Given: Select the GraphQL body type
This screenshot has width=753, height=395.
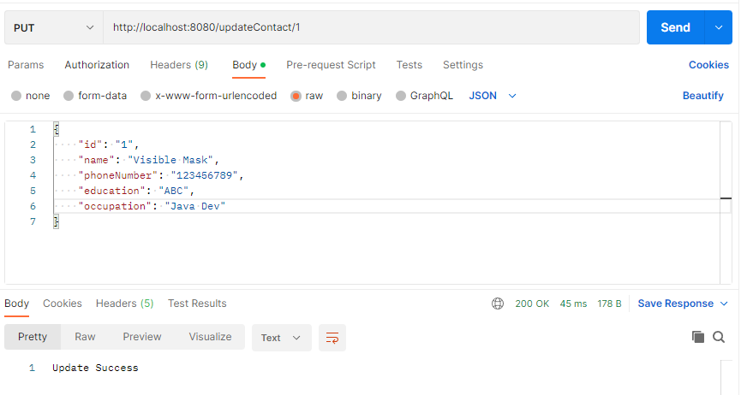Looking at the screenshot, I should 401,96.
